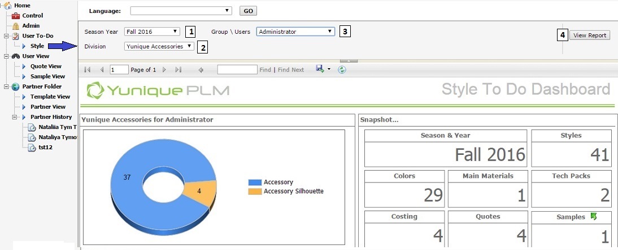Click the arrow icon beside Quote View
The width and height of the screenshot is (618, 250).
click(x=24, y=66)
